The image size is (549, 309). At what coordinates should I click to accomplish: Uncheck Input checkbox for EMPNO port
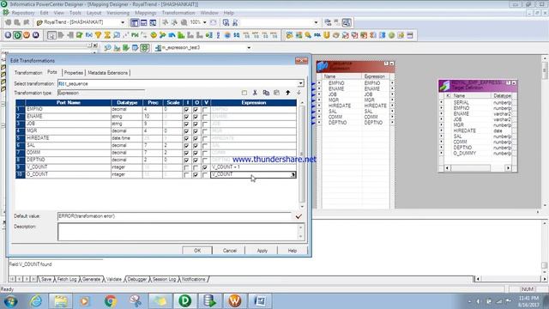click(186, 110)
